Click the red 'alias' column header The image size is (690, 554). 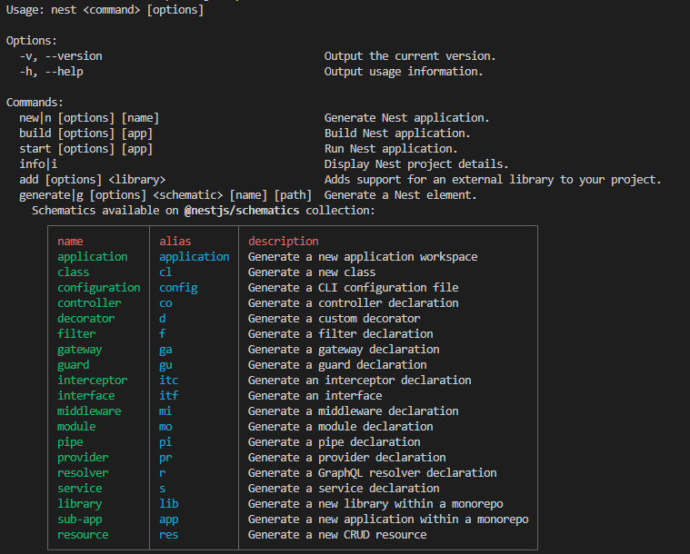tap(175, 242)
